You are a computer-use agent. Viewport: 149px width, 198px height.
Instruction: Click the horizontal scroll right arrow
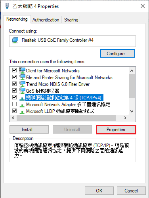coord(125,118)
